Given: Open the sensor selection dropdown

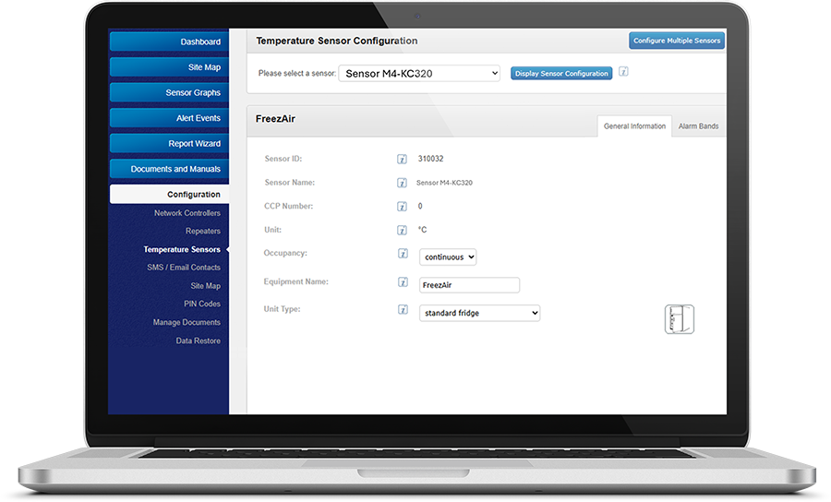Looking at the screenshot, I should (x=419, y=74).
